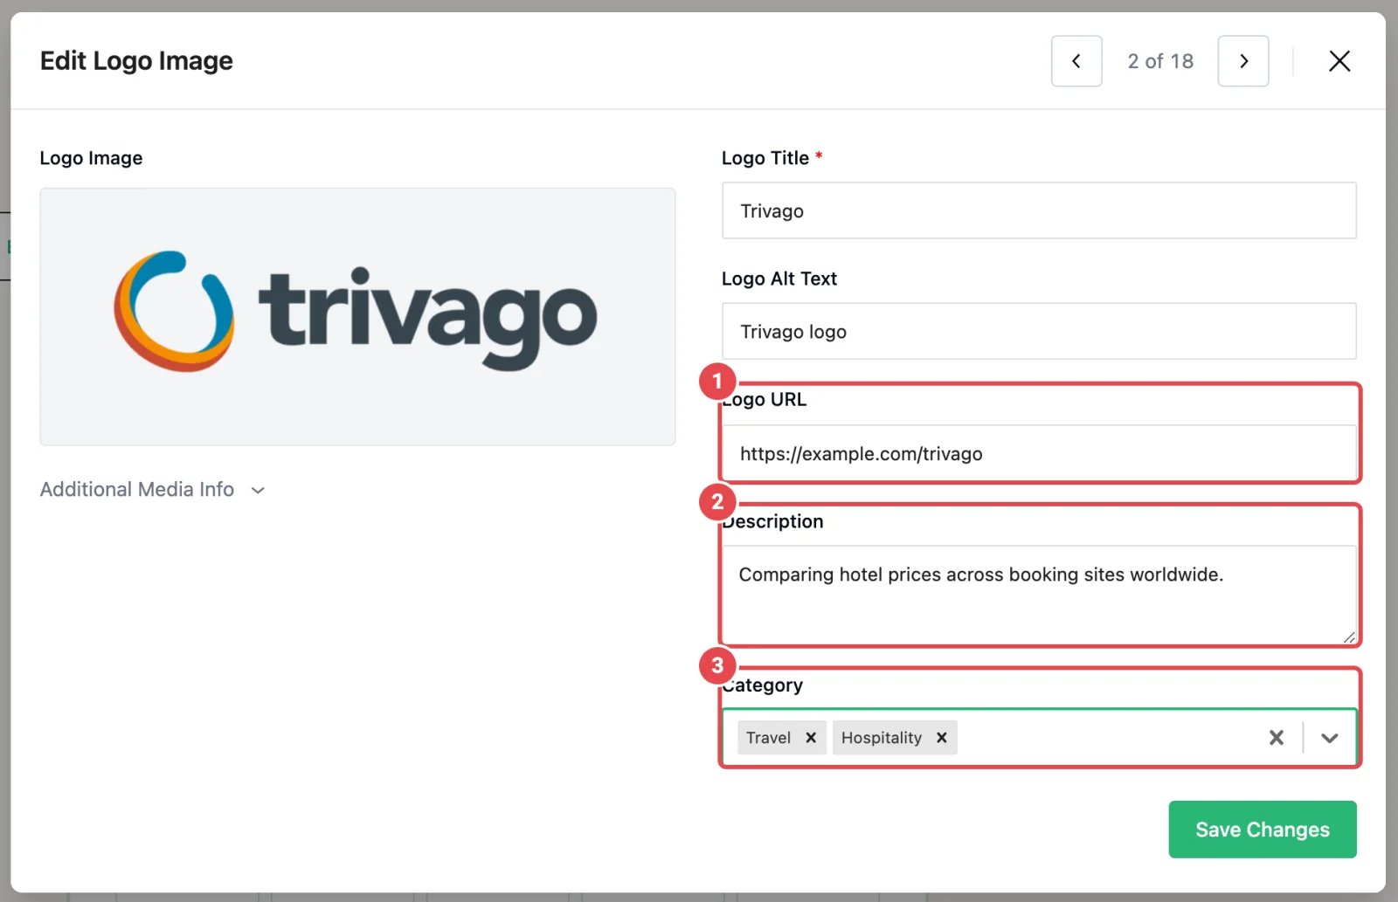Go to the previous logo with left chevron
The image size is (1398, 902).
1076,61
